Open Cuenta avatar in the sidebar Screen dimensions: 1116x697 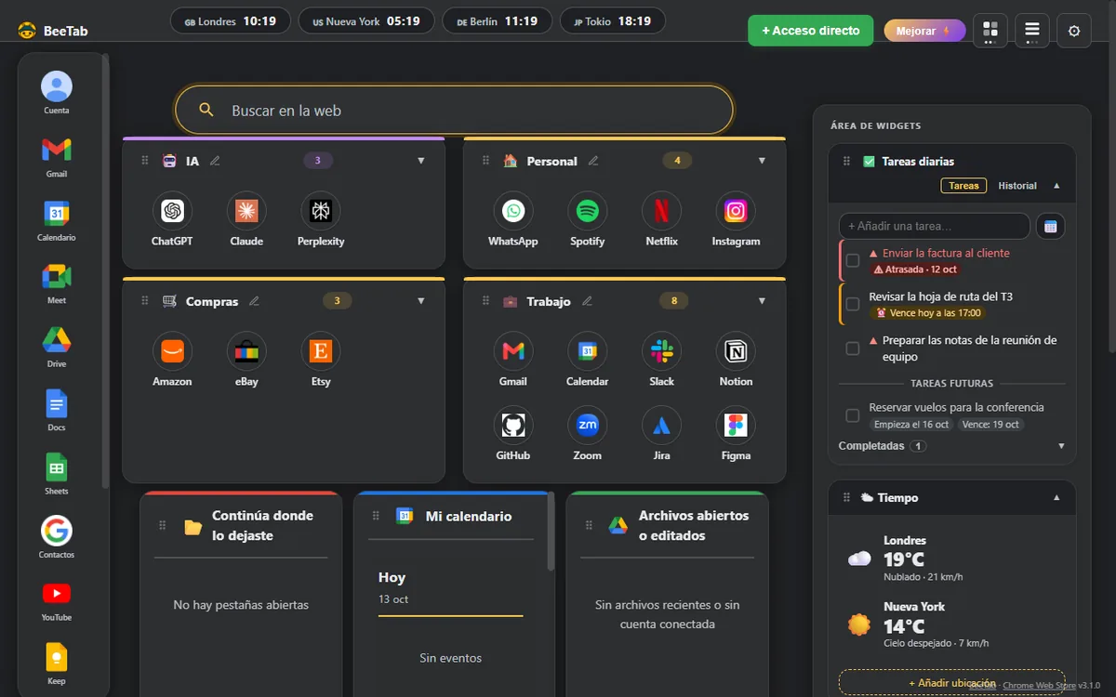click(x=57, y=86)
